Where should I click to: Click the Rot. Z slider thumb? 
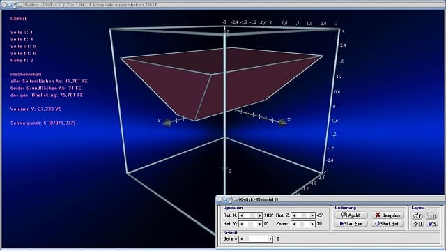[304, 215]
